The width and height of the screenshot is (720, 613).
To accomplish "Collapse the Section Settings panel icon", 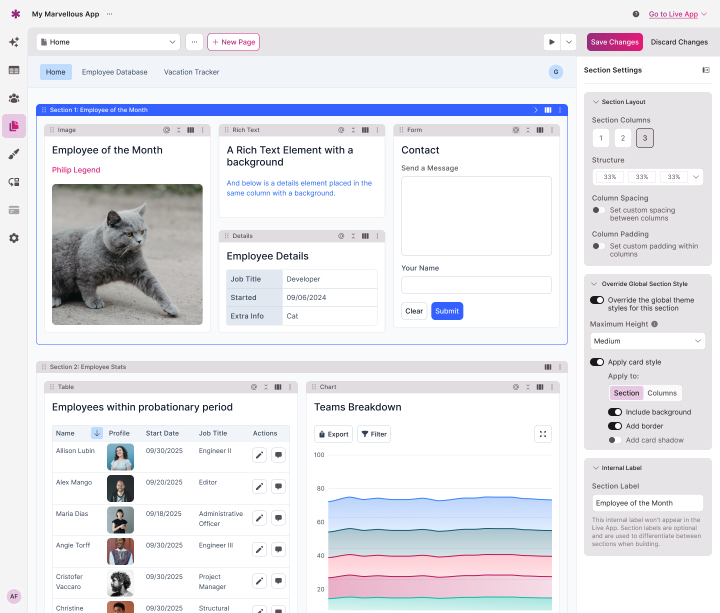I will tap(705, 70).
